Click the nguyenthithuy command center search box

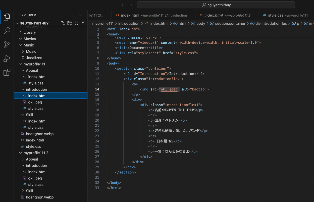click(216, 5)
